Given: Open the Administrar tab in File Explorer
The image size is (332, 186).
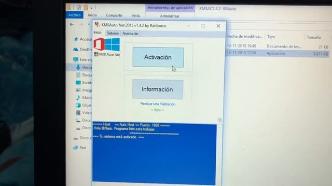Looking at the screenshot, I should coord(170,16).
